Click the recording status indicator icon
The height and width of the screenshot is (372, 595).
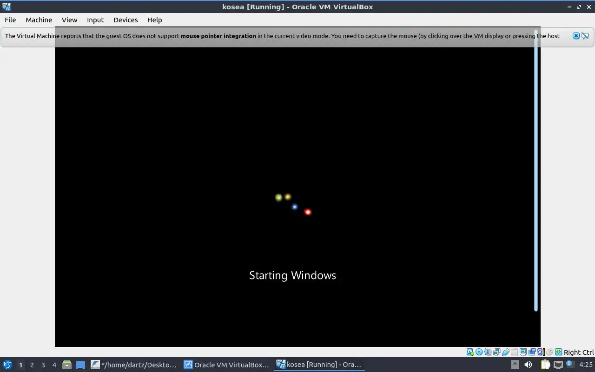coord(532,352)
